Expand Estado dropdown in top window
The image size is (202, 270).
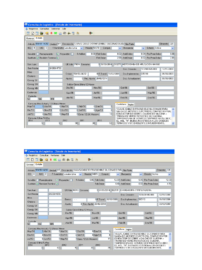[173, 48]
